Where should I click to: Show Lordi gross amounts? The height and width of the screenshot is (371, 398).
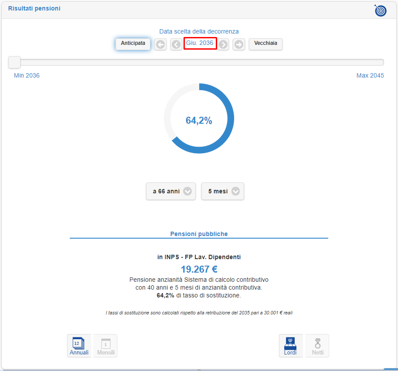(x=290, y=346)
